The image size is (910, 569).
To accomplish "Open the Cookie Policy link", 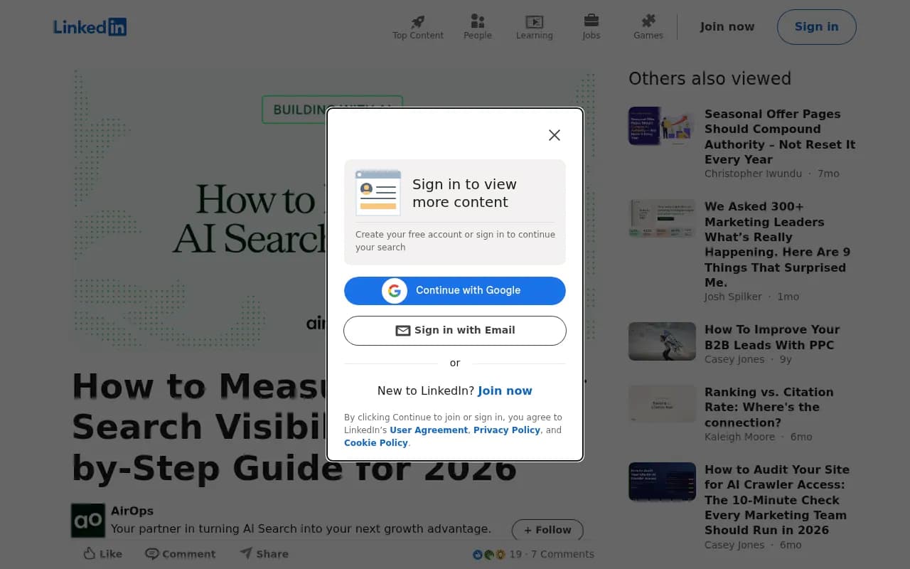I will point(376,442).
